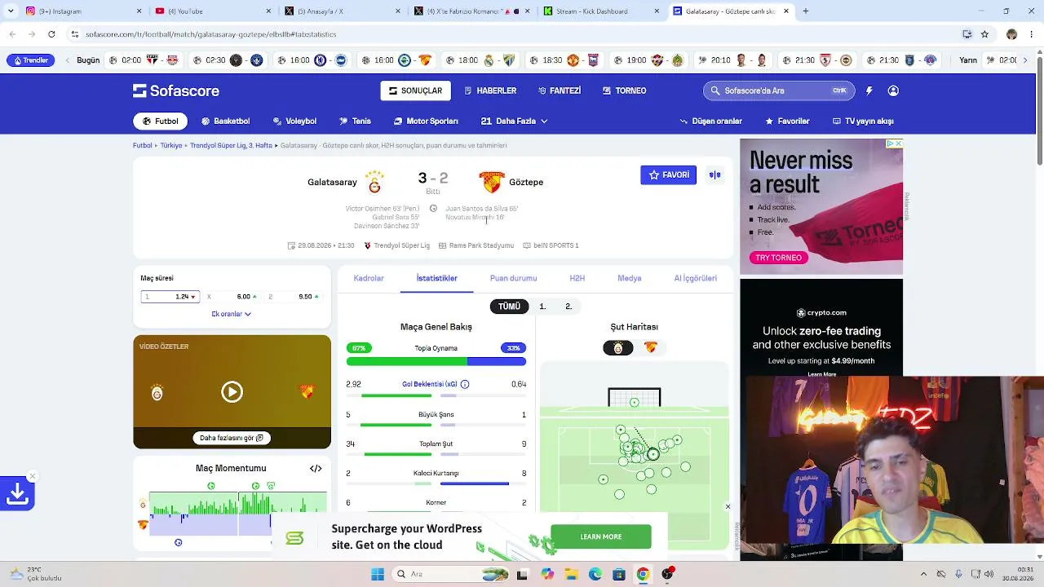This screenshot has height=587, width=1044.
Task: Open the odds dropdown showing 1.24
Action: 170,297
